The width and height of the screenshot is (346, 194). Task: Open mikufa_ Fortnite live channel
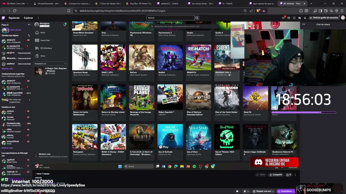[16, 136]
